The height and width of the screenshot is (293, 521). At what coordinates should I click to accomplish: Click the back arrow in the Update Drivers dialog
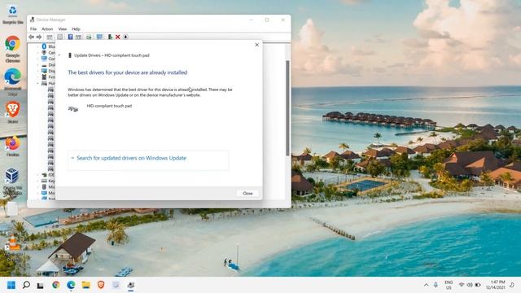(59, 55)
